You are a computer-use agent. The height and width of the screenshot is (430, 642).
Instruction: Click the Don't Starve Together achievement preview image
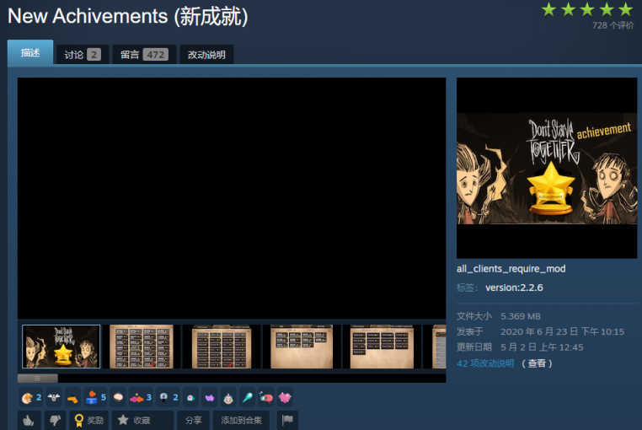coord(547,168)
